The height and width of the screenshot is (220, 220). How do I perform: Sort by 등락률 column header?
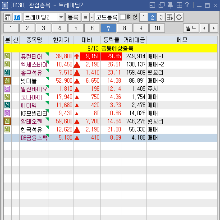[x=111, y=40]
